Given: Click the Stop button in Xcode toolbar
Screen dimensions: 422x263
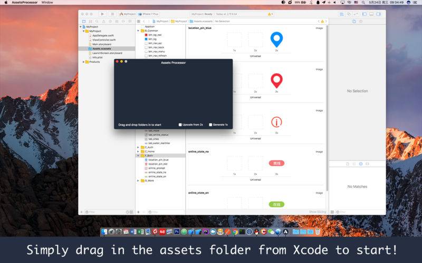Looking at the screenshot, I should (x=112, y=14).
